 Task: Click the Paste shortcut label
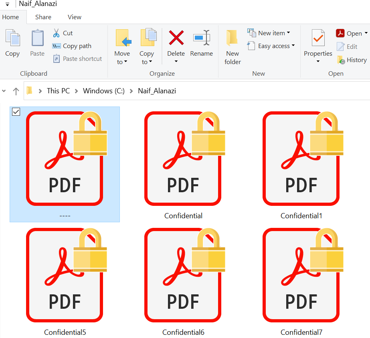(x=82, y=59)
